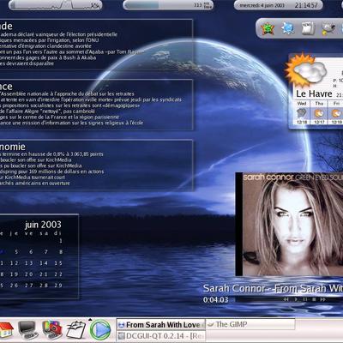The image size is (343, 343).
Task: Switch to From Sarah With Love taskbar entry
Action: coord(160,325)
